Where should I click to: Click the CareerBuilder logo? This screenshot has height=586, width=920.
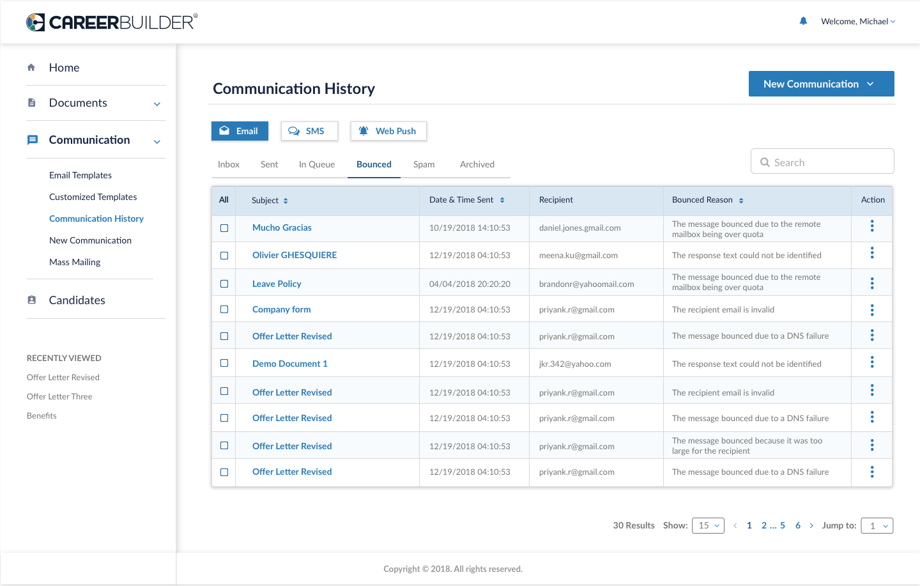click(x=112, y=22)
